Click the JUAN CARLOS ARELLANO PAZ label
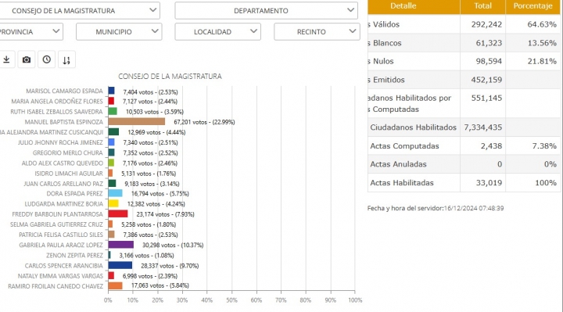 (63, 184)
